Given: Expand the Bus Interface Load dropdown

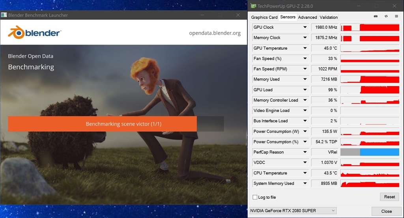Looking at the screenshot, I should pyautogui.click(x=305, y=121).
